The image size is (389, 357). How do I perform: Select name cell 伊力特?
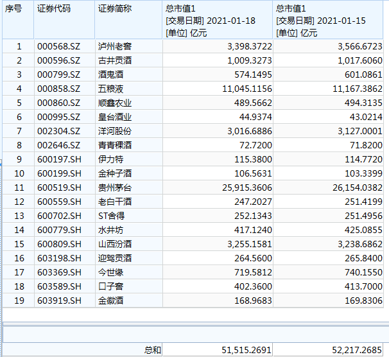tap(129, 159)
